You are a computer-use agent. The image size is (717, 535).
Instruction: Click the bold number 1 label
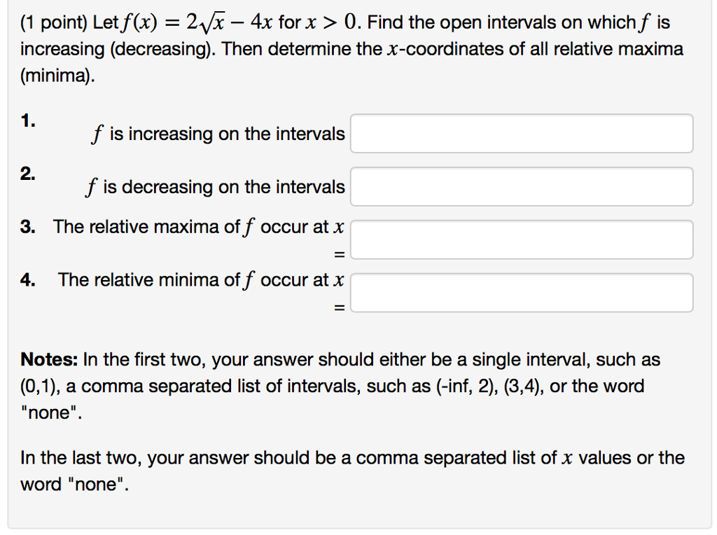27,120
